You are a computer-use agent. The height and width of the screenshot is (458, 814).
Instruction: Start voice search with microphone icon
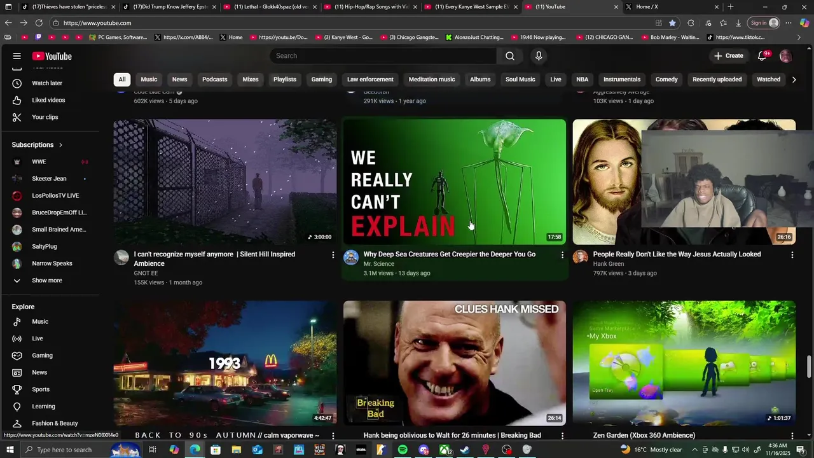[x=539, y=56]
